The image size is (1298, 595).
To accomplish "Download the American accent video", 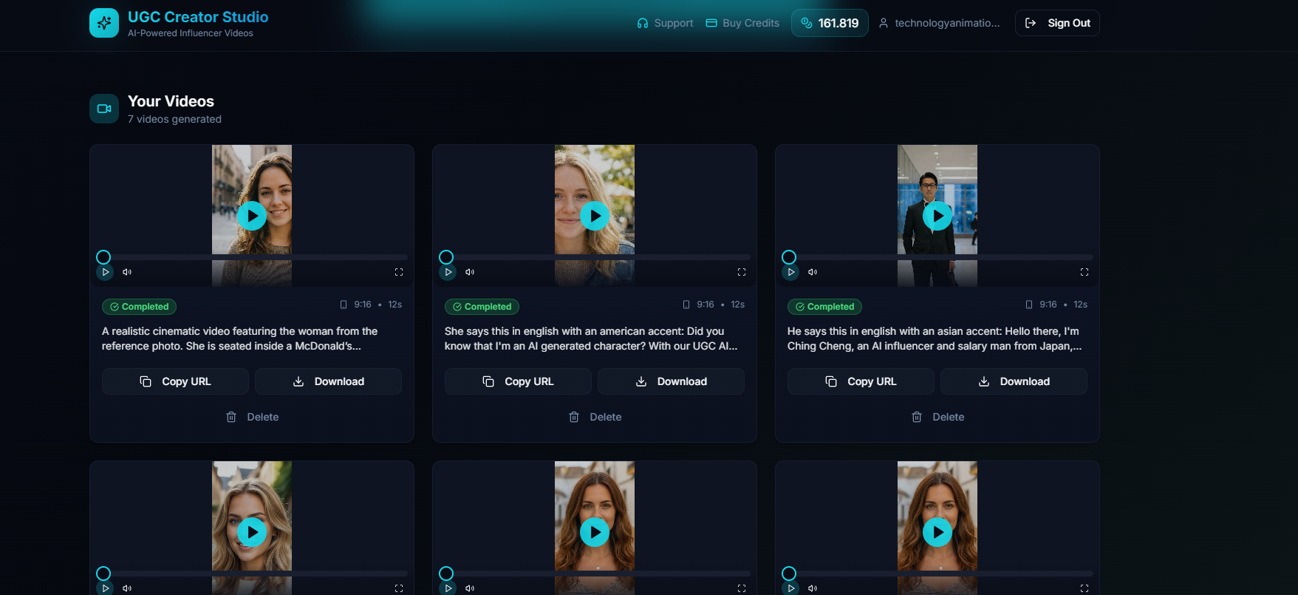I will coord(671,381).
